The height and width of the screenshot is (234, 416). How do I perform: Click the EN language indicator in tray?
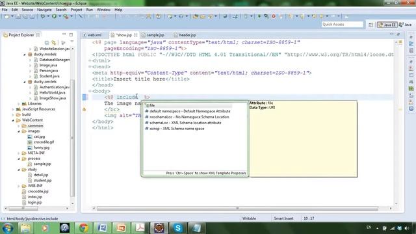tap(369, 227)
